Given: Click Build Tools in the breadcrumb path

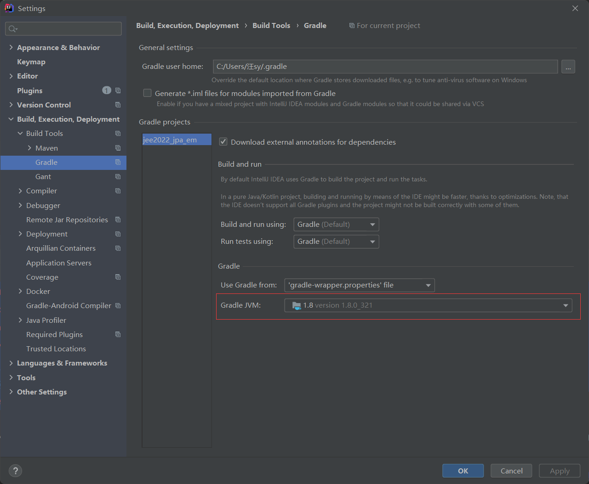Looking at the screenshot, I should [271, 25].
